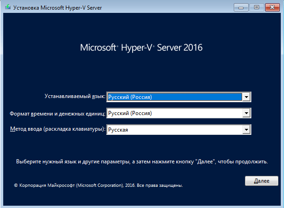Click the Microsoft Hyper-V Server 2016 heading
This screenshot has height=208, width=284.
(x=141, y=47)
